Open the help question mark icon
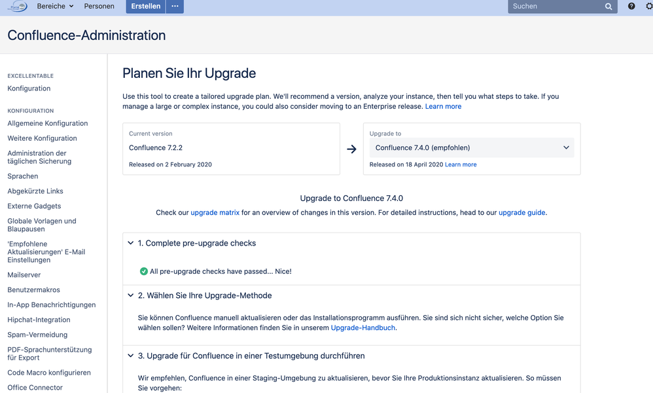Viewport: 653px width, 393px height. pyautogui.click(x=631, y=7)
